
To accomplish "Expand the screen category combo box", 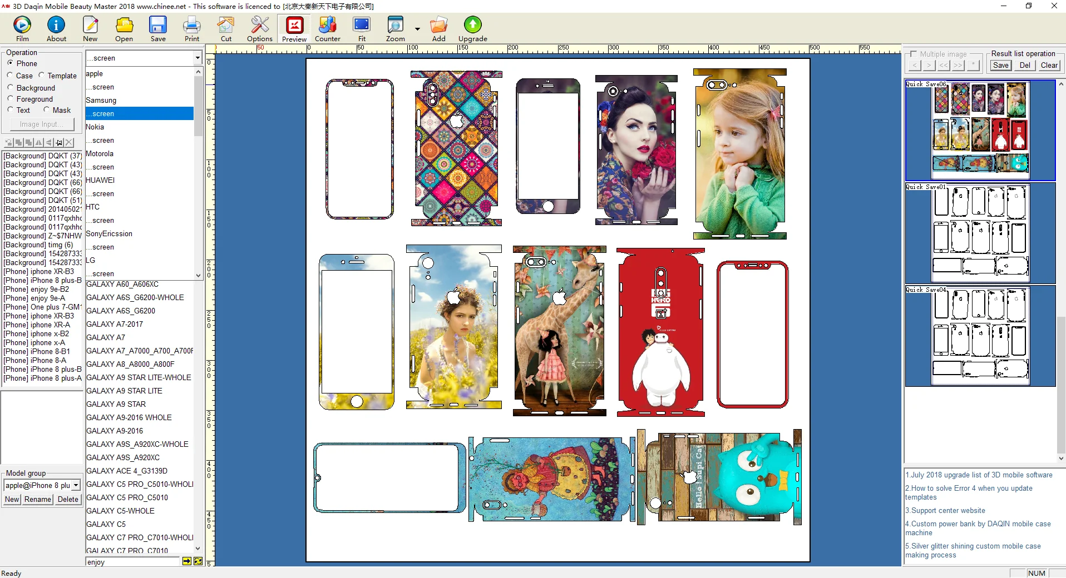I will (x=197, y=58).
